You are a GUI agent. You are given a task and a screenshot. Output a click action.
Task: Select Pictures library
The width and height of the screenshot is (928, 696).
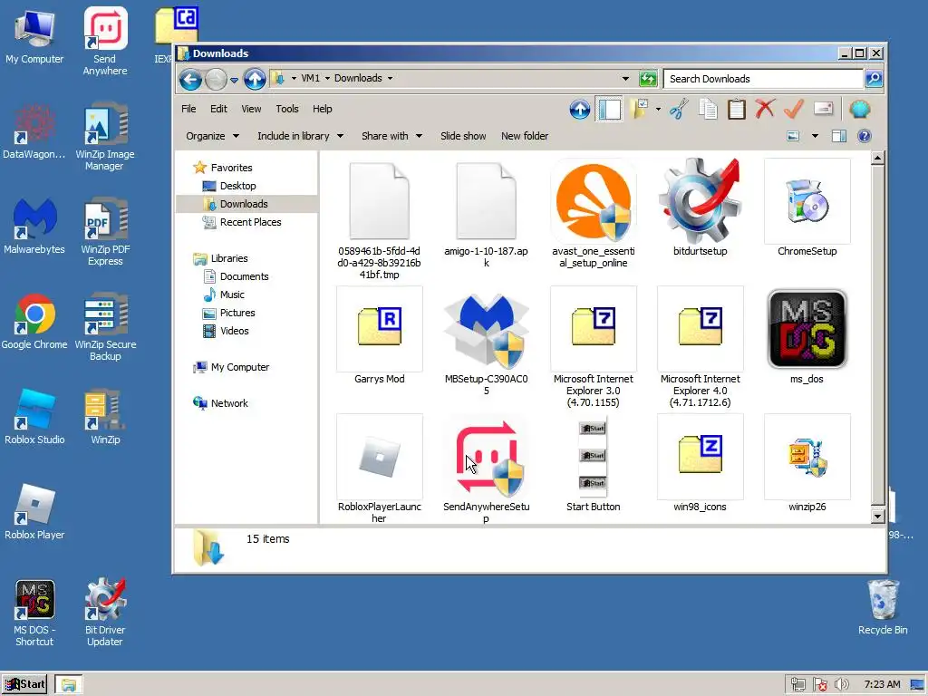237,313
